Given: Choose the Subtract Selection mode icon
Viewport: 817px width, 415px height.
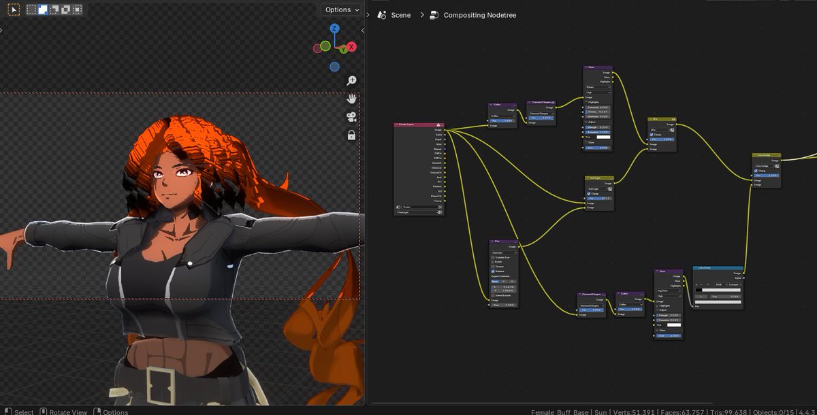Looking at the screenshot, I should [54, 10].
